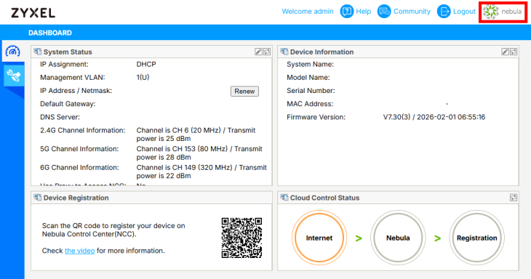The height and width of the screenshot is (279, 531).
Task: Open the Maintenance tools sidebar icon
Action: pyautogui.click(x=14, y=76)
